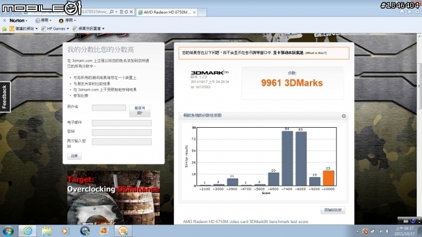
Task: Select the ~8300 chart bar labeled 83
Action: click(x=301, y=159)
